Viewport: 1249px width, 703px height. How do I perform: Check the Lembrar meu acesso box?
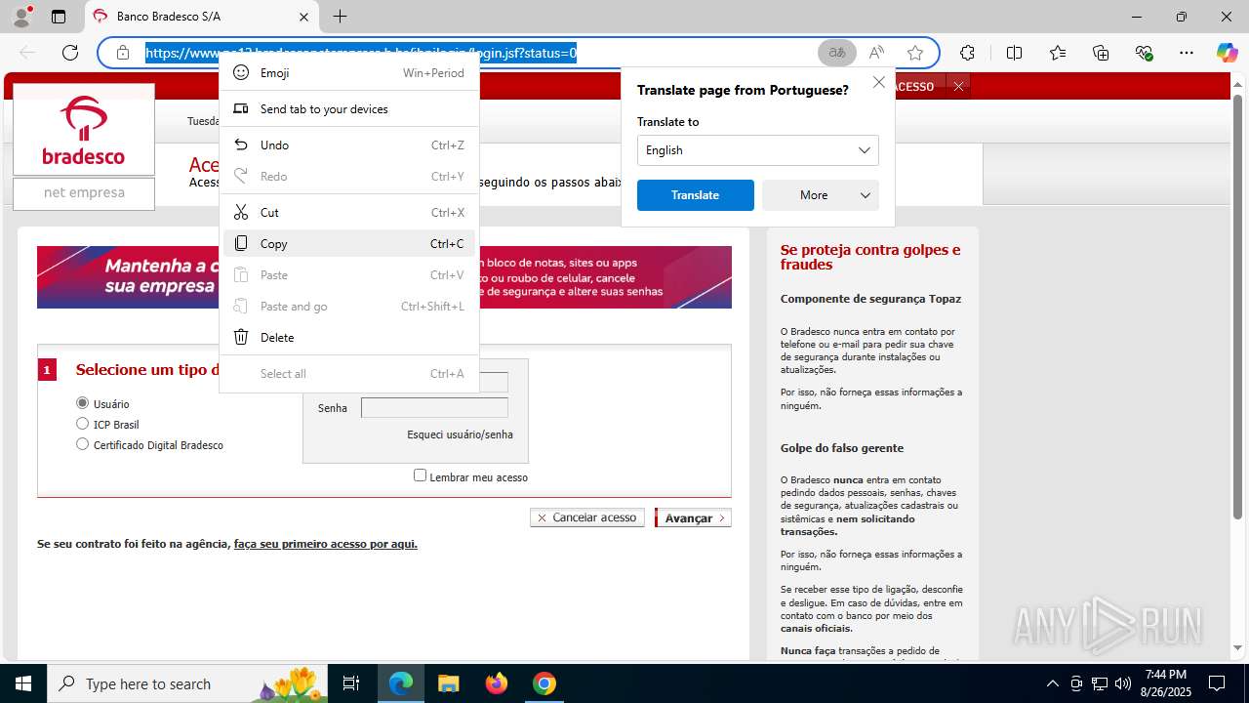420,476
